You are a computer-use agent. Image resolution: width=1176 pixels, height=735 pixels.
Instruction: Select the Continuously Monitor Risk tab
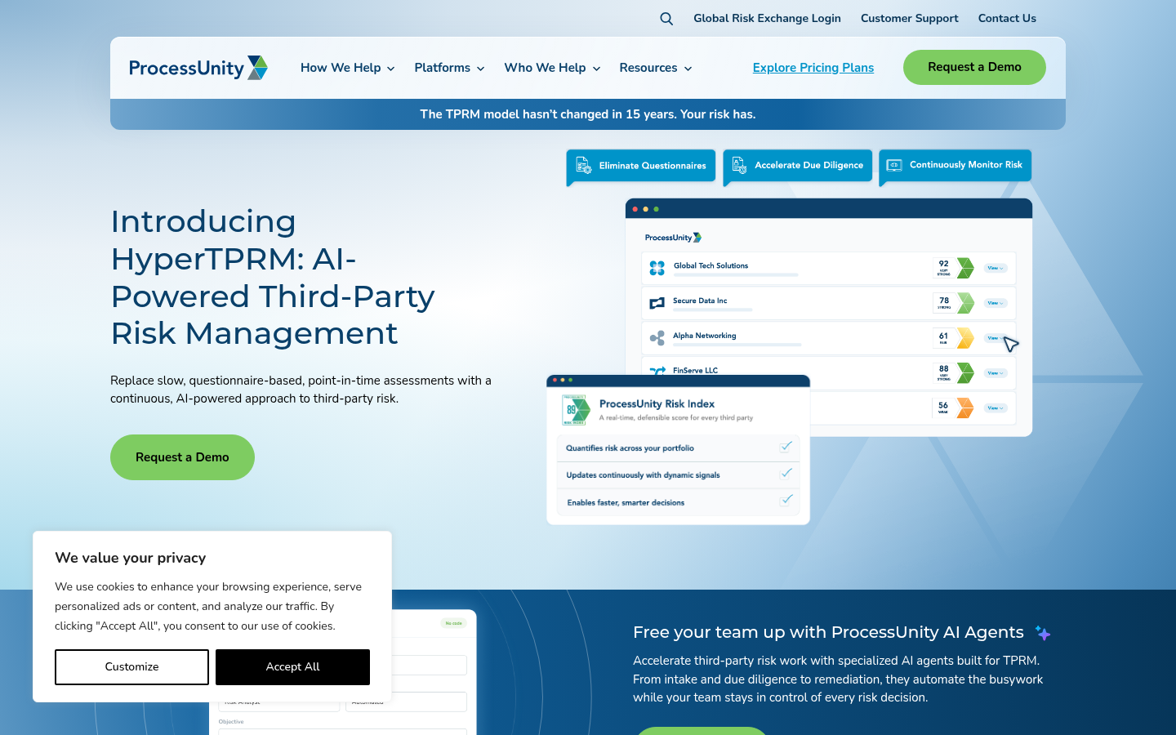955,165
